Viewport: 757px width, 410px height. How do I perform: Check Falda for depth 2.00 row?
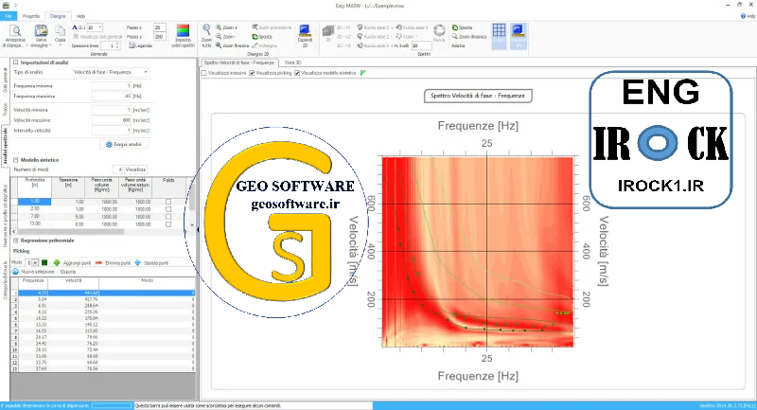point(168,209)
